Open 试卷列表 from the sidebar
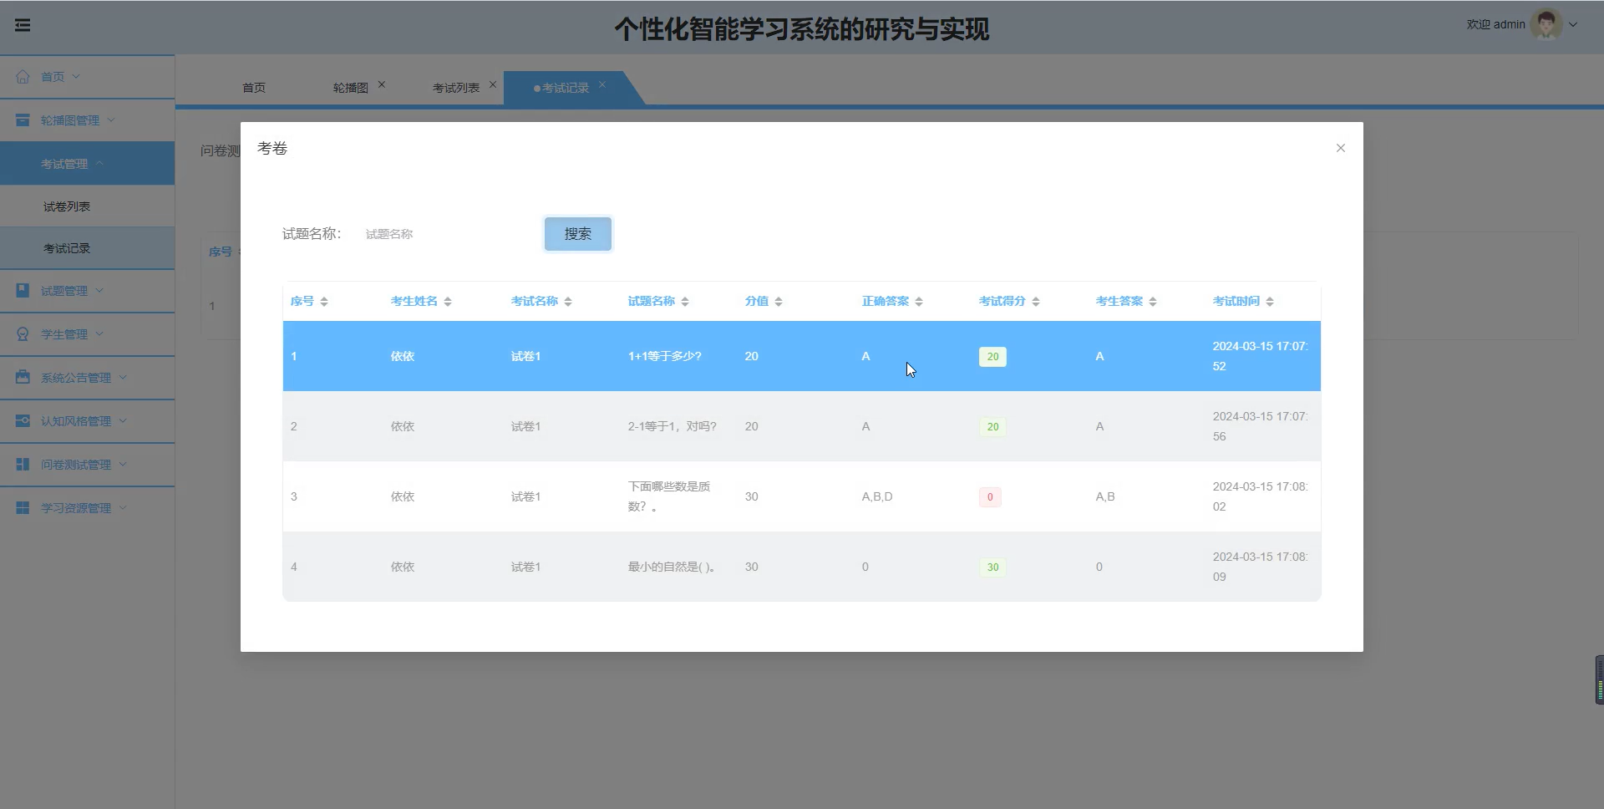This screenshot has width=1604, height=809. (x=67, y=206)
